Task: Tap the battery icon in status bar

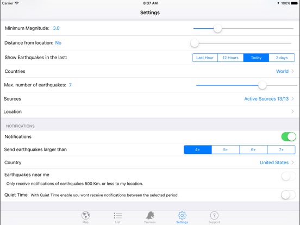Action: 294,3
